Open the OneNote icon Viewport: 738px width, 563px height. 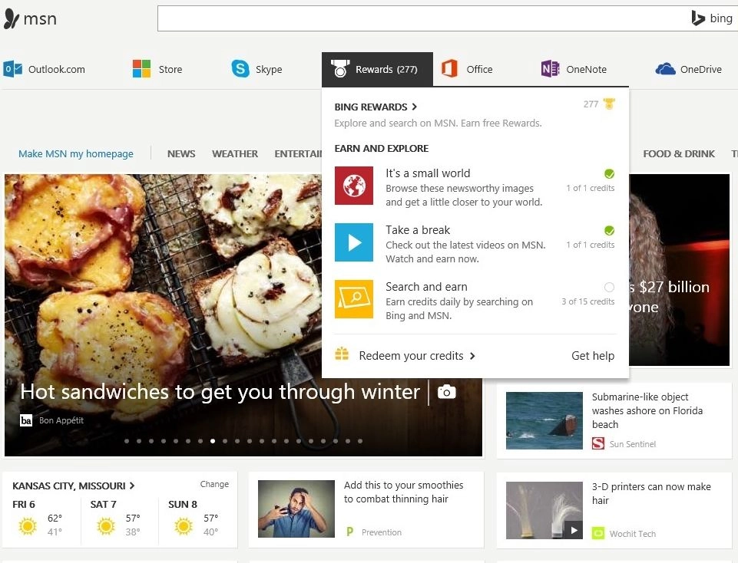coord(550,68)
